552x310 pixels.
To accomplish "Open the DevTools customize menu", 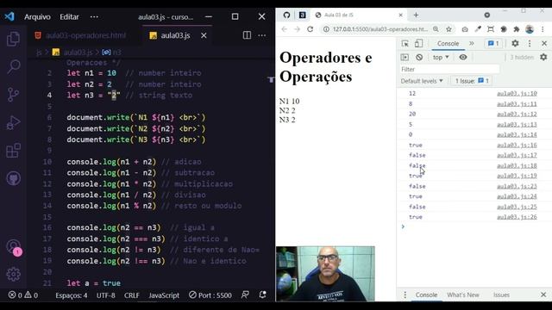I will (x=530, y=43).
